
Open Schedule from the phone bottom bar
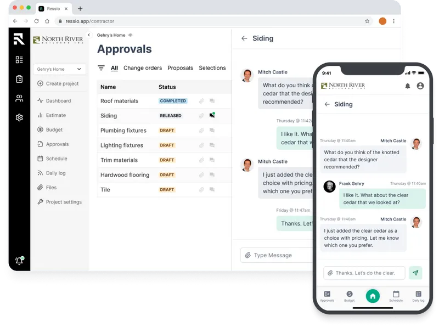(396, 296)
